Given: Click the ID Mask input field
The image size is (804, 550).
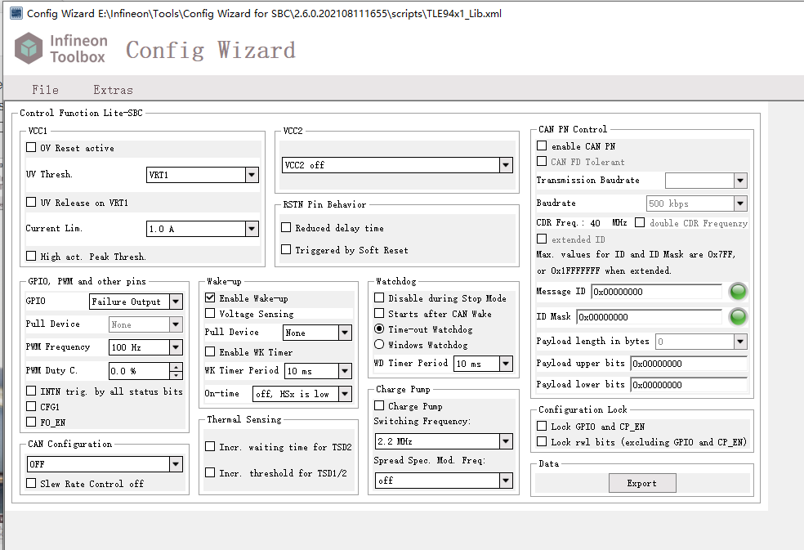Looking at the screenshot, I should (x=649, y=316).
